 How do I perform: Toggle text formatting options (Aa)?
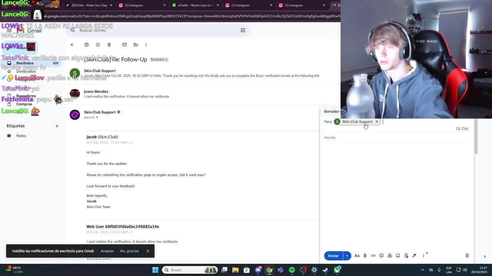tap(357, 256)
